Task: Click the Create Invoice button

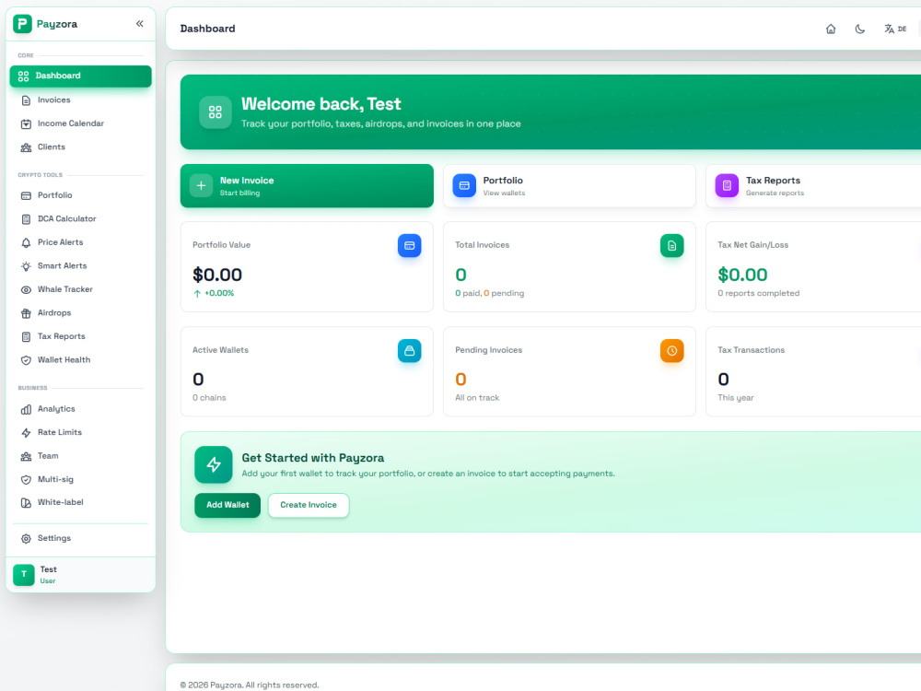Action: coord(309,505)
